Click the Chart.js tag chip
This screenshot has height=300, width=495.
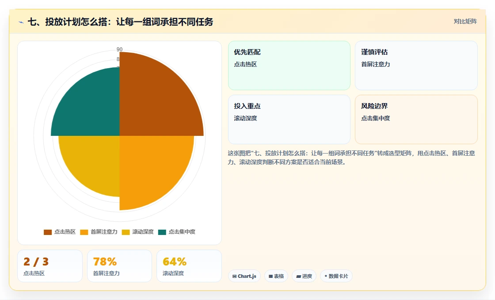244,276
